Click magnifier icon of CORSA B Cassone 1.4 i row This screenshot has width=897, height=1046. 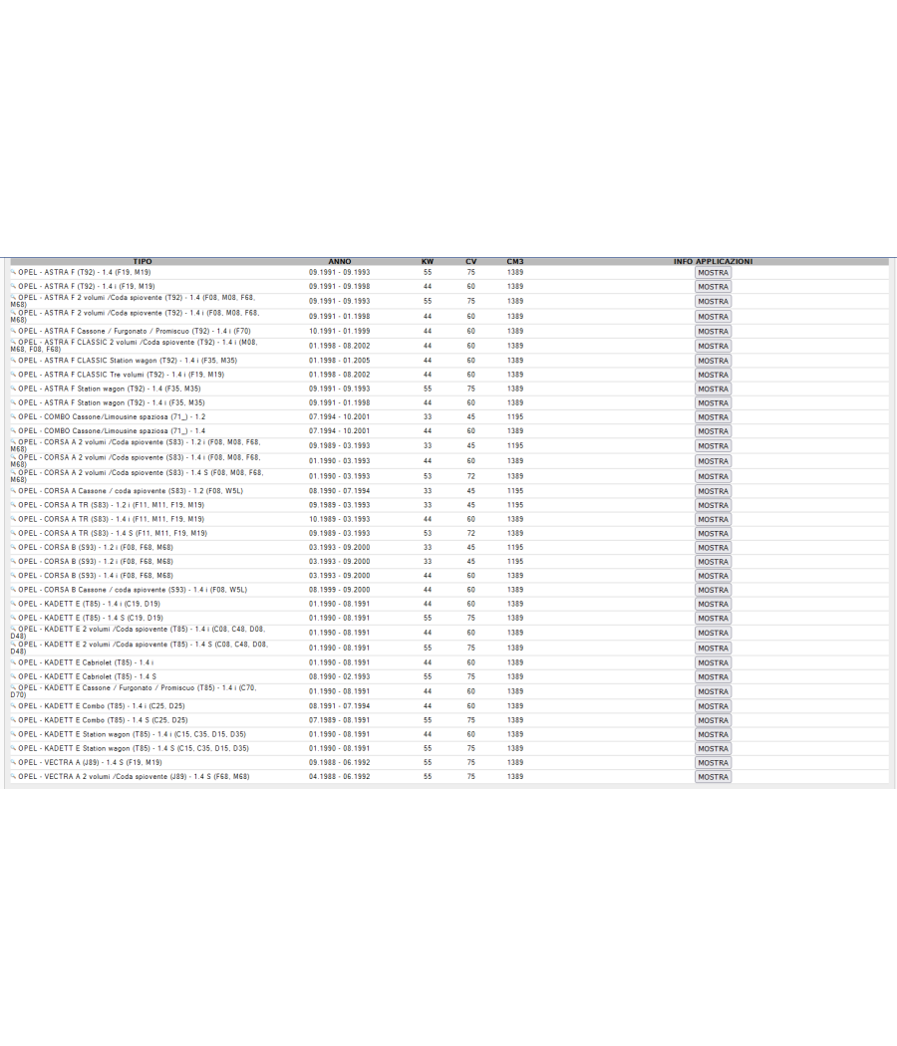coord(13,590)
